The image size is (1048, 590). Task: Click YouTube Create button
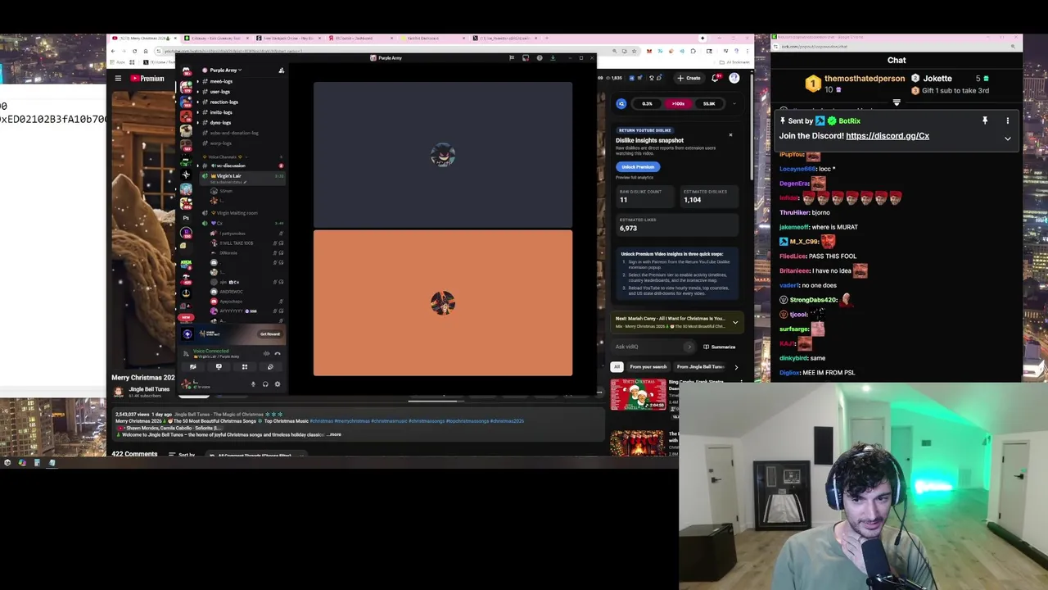click(x=689, y=78)
